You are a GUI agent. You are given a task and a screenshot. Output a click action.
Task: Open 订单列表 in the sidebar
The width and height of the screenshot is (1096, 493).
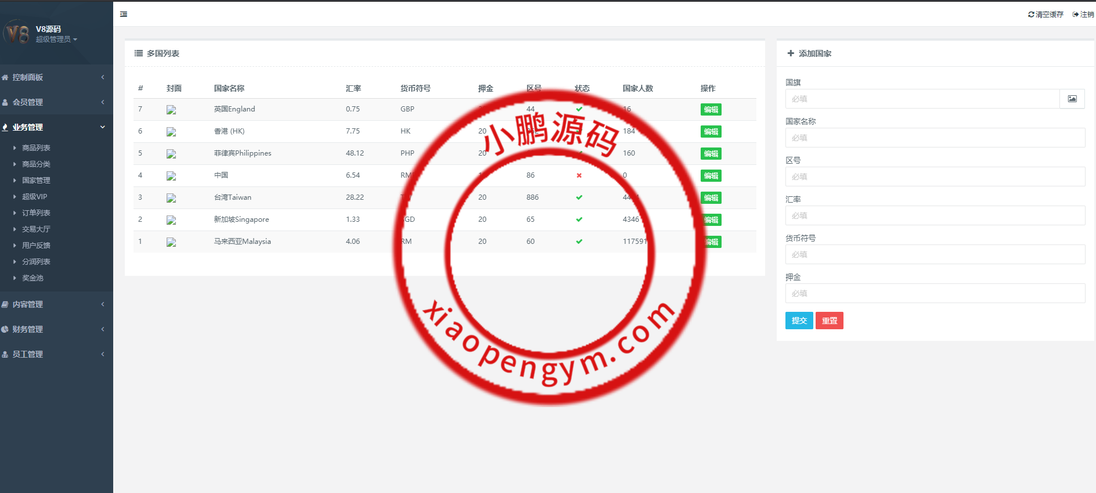coord(36,213)
